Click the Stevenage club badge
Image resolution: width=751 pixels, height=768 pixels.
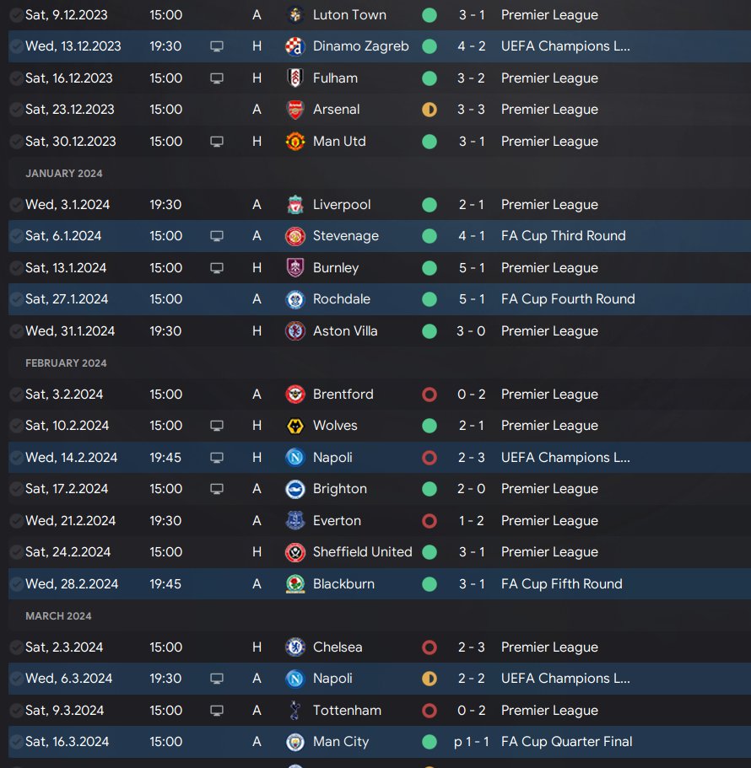pyautogui.click(x=294, y=236)
